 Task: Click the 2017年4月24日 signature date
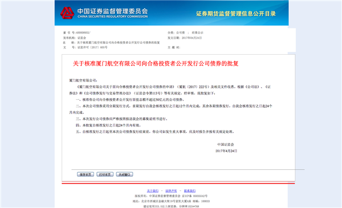(x=226, y=151)
